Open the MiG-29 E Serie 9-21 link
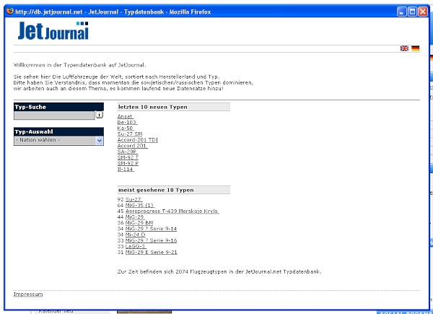 152,253
